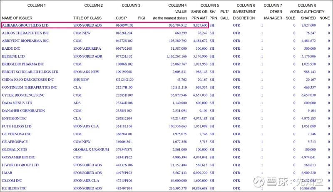
Task: Click GLOBAL X FDS issuer name
Action: pos(15,149)
